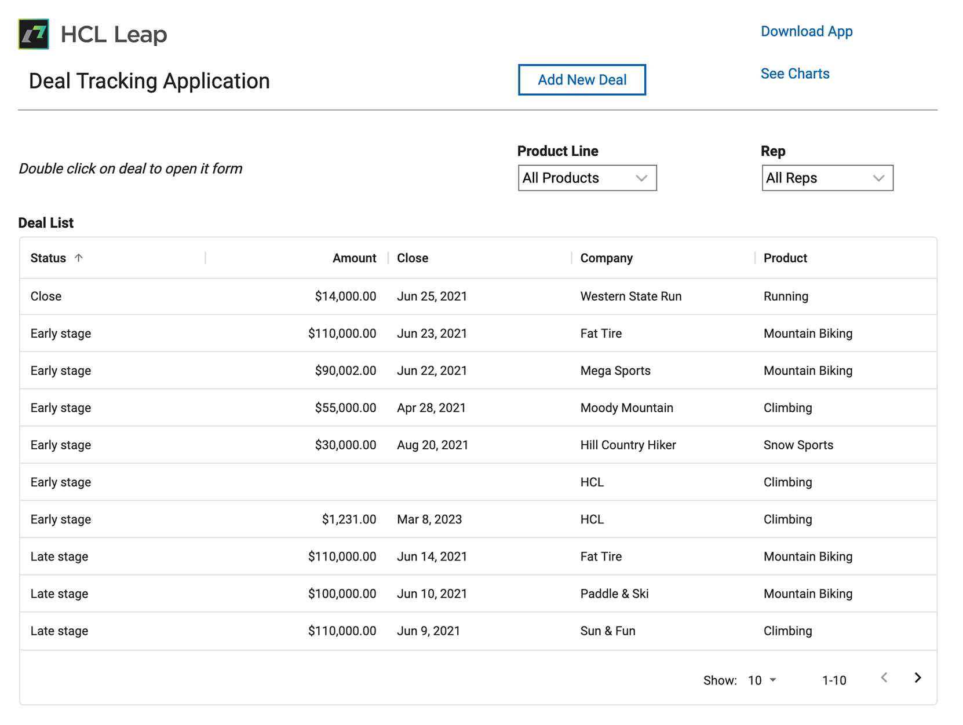Click the 1-10 page range text

pyautogui.click(x=834, y=680)
